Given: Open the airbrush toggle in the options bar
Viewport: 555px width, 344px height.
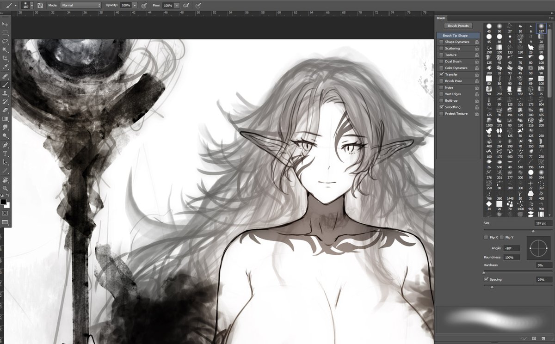Looking at the screenshot, I should (x=186, y=5).
